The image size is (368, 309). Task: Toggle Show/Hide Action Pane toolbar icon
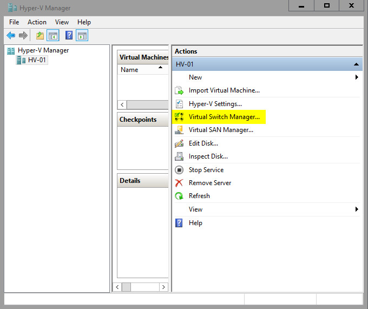point(82,36)
